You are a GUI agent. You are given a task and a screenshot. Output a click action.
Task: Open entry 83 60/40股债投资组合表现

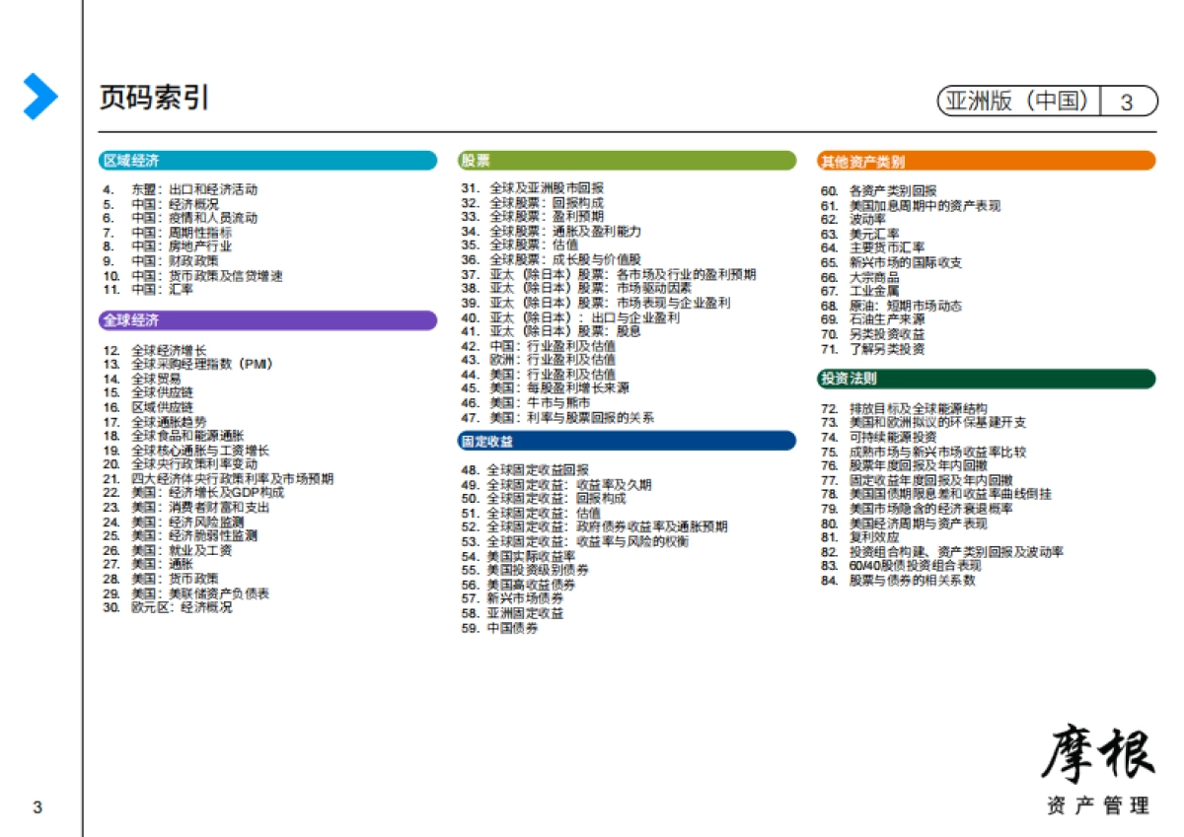point(914,566)
